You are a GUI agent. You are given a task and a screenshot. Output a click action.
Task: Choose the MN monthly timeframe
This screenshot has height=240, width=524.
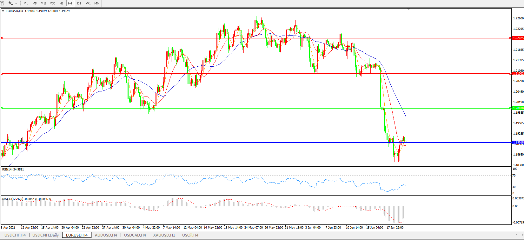[97, 3]
